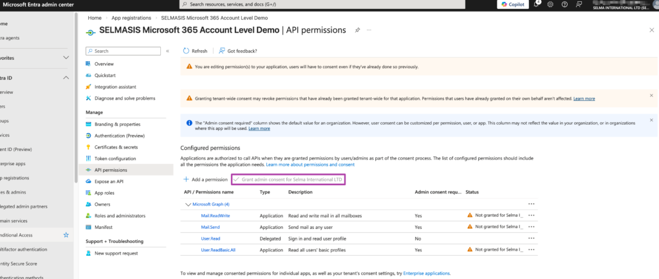This screenshot has width=659, height=279.
Task: Click the Mail.ReadWrite permission link
Action: click(x=215, y=215)
